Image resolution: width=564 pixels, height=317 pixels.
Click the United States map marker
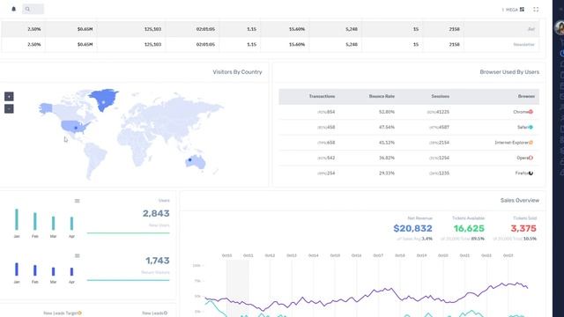pyautogui.click(x=76, y=128)
